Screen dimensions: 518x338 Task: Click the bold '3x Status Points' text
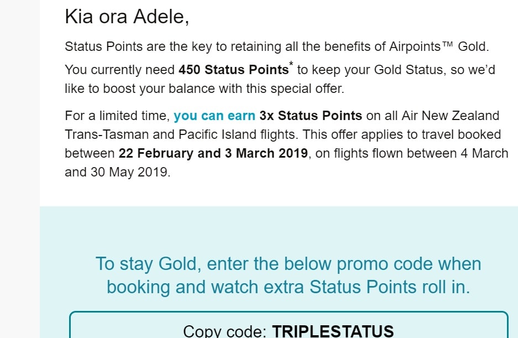pyautogui.click(x=311, y=116)
